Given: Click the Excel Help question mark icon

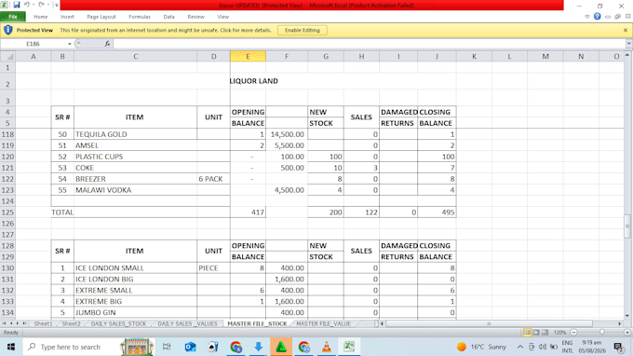Looking at the screenshot, I should (597, 17).
